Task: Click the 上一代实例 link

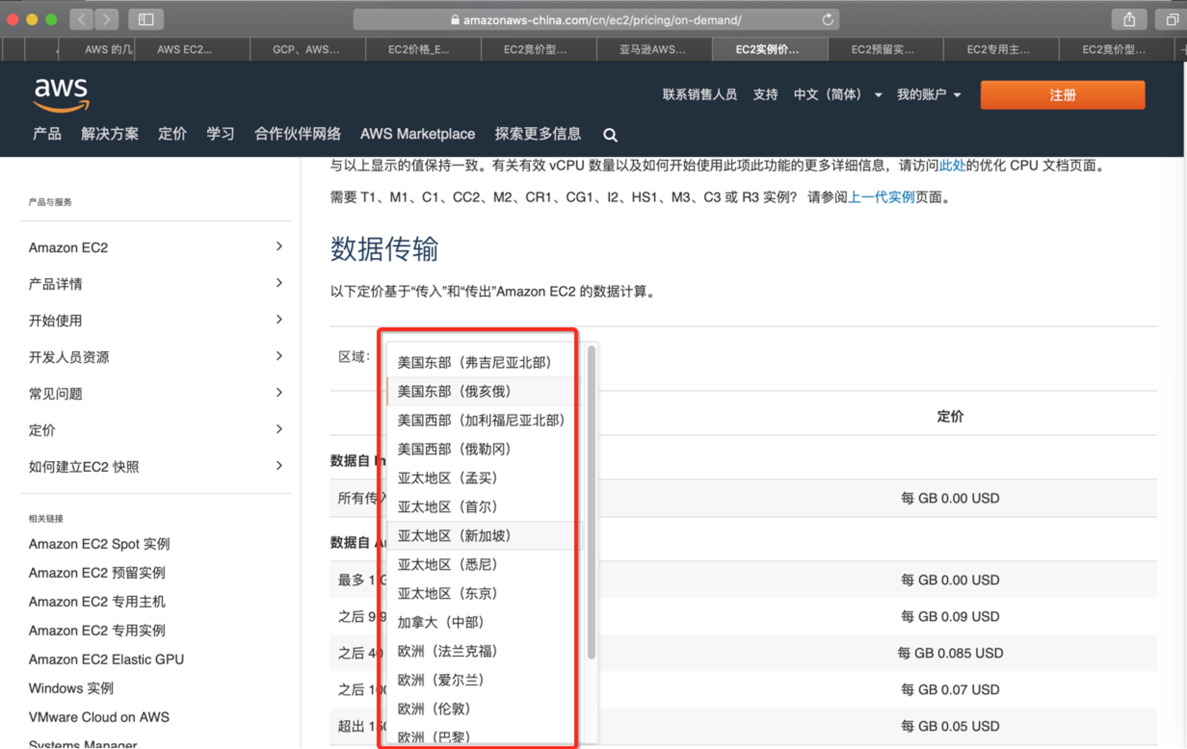Action: (x=881, y=197)
